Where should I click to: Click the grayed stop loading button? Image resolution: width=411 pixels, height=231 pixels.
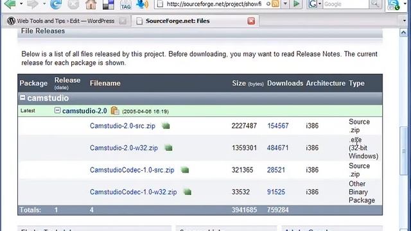[73, 4]
